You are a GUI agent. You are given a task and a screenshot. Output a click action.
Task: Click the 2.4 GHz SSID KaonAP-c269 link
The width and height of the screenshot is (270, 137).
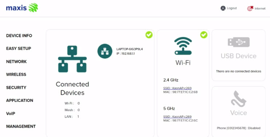[x=177, y=88]
